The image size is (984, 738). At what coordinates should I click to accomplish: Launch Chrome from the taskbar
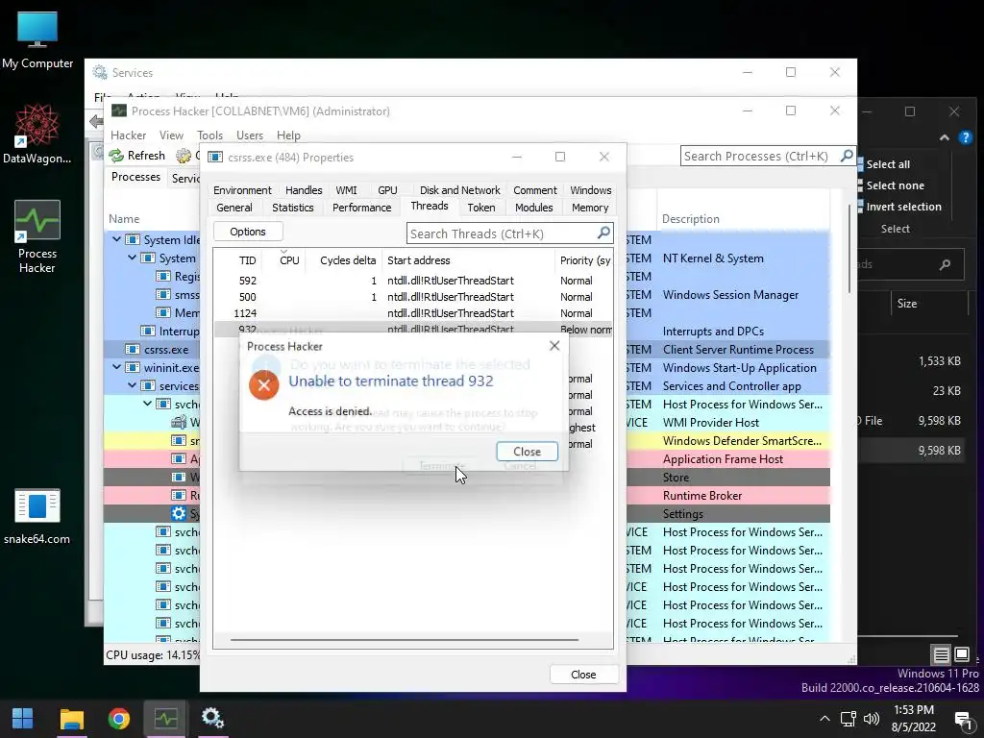click(x=118, y=719)
